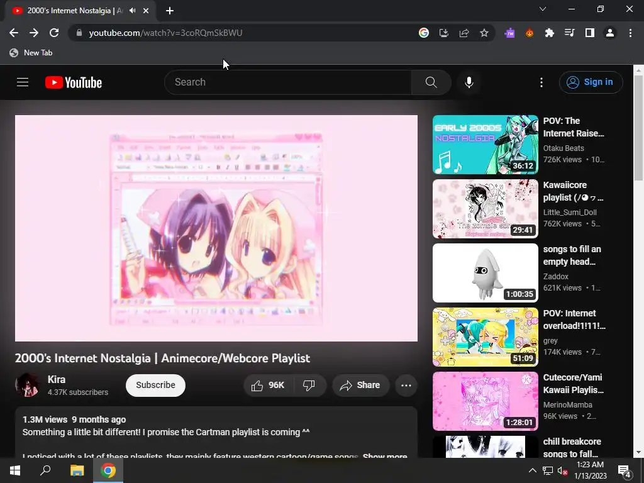The height and width of the screenshot is (483, 644).
Task: Open tab search chevron dropdown
Action: point(543,9)
